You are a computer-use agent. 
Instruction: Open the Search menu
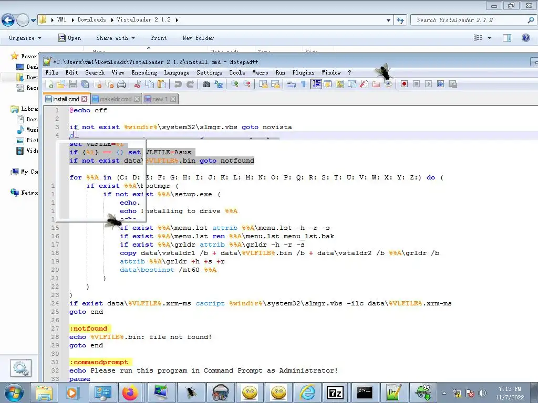tap(95, 72)
